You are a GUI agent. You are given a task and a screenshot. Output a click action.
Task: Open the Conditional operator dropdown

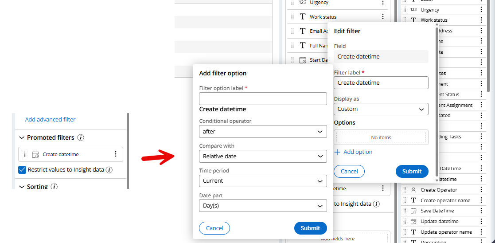[263, 132]
